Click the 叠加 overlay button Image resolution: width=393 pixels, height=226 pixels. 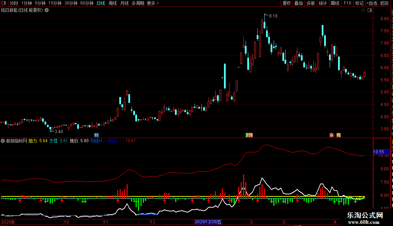[298, 3]
